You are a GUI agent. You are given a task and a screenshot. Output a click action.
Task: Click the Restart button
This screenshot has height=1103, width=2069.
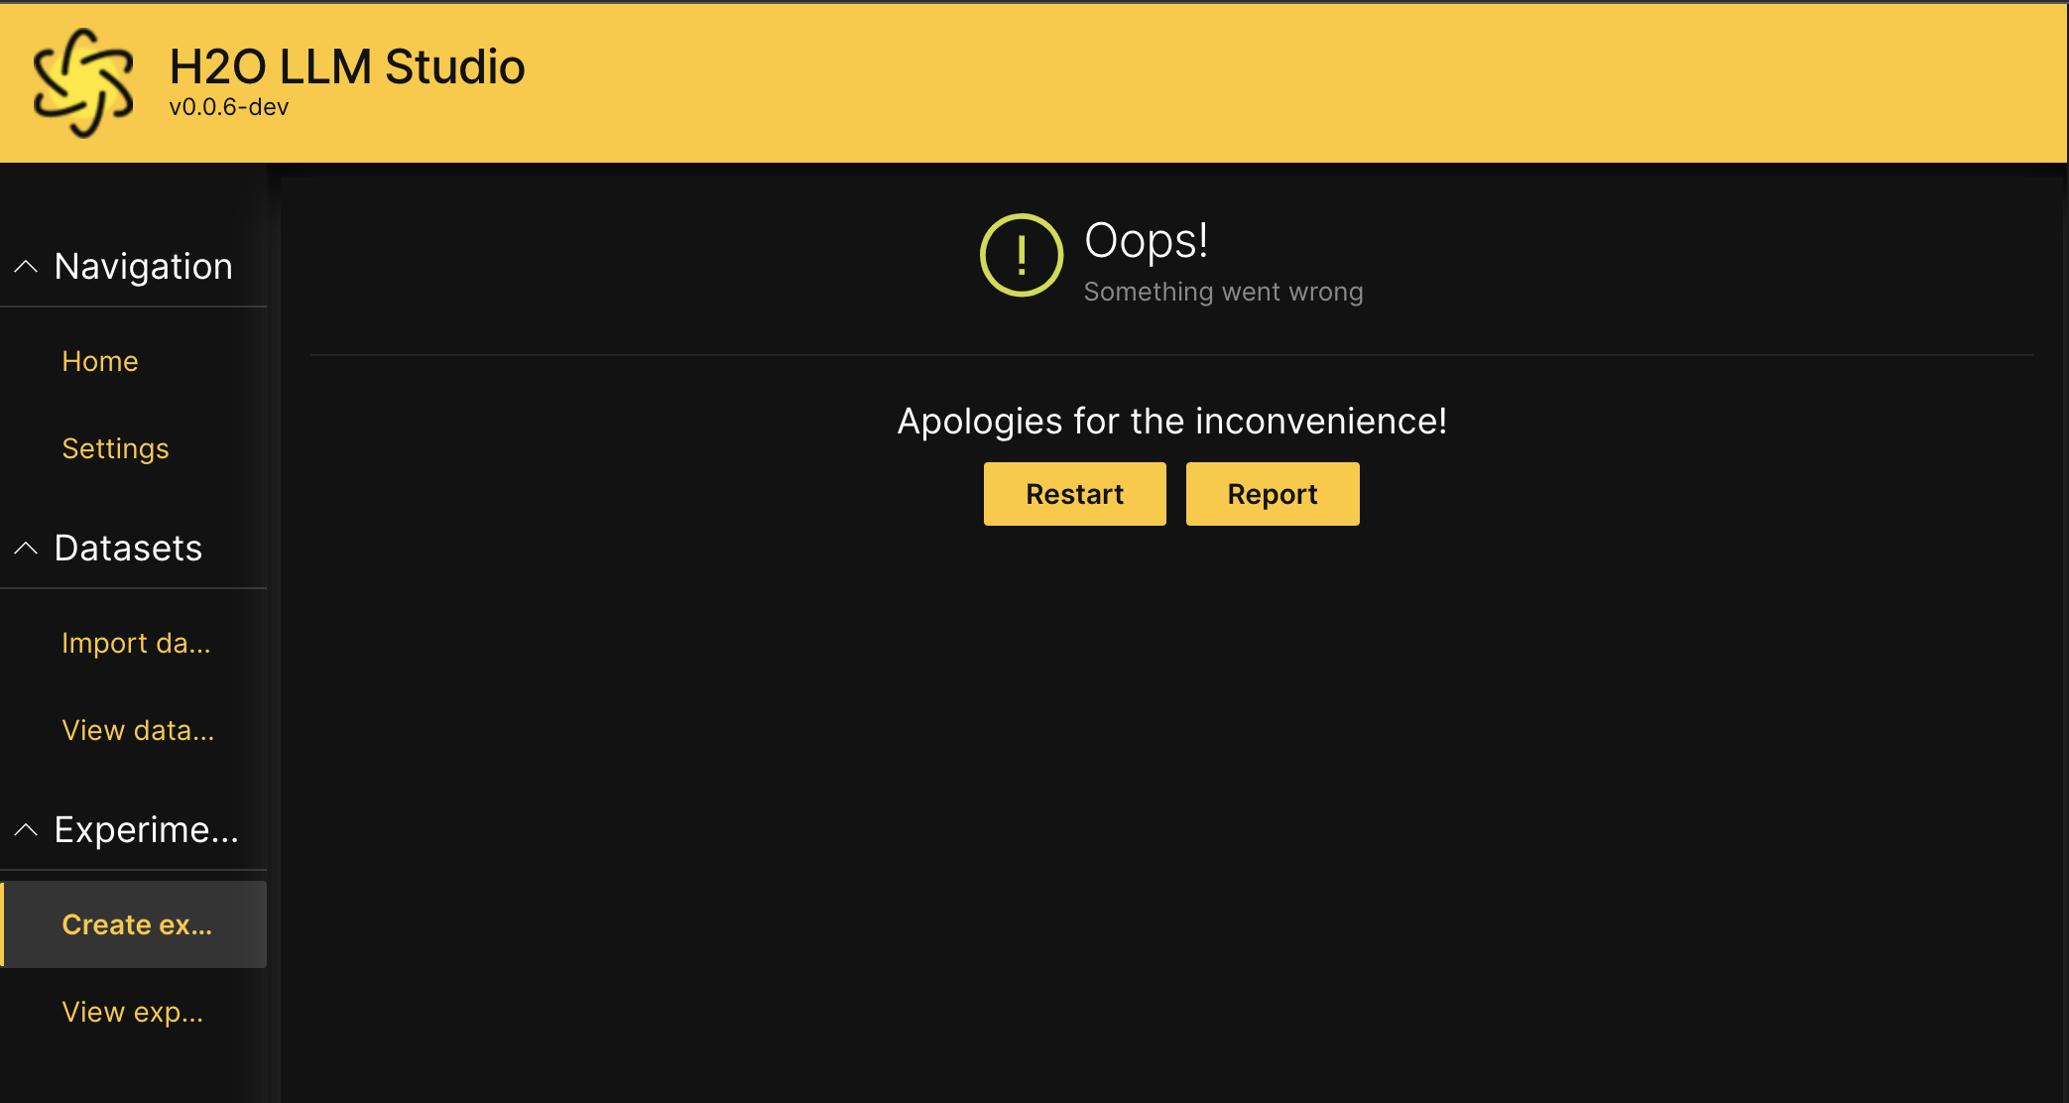tap(1074, 493)
